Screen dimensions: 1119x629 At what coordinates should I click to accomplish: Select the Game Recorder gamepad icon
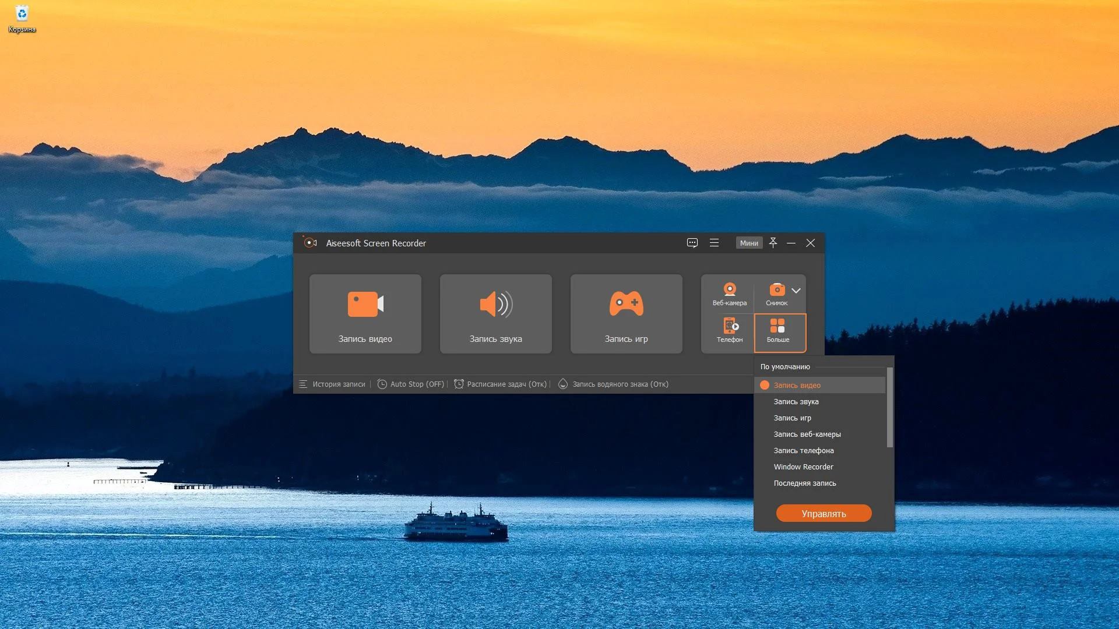(626, 304)
